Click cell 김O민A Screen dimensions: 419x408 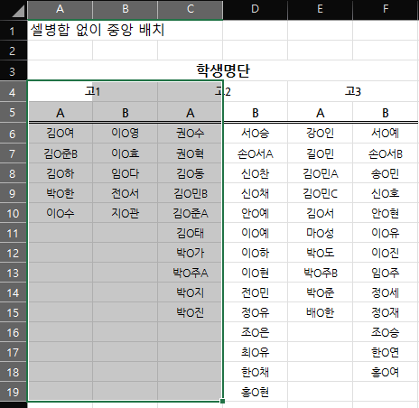(320, 173)
